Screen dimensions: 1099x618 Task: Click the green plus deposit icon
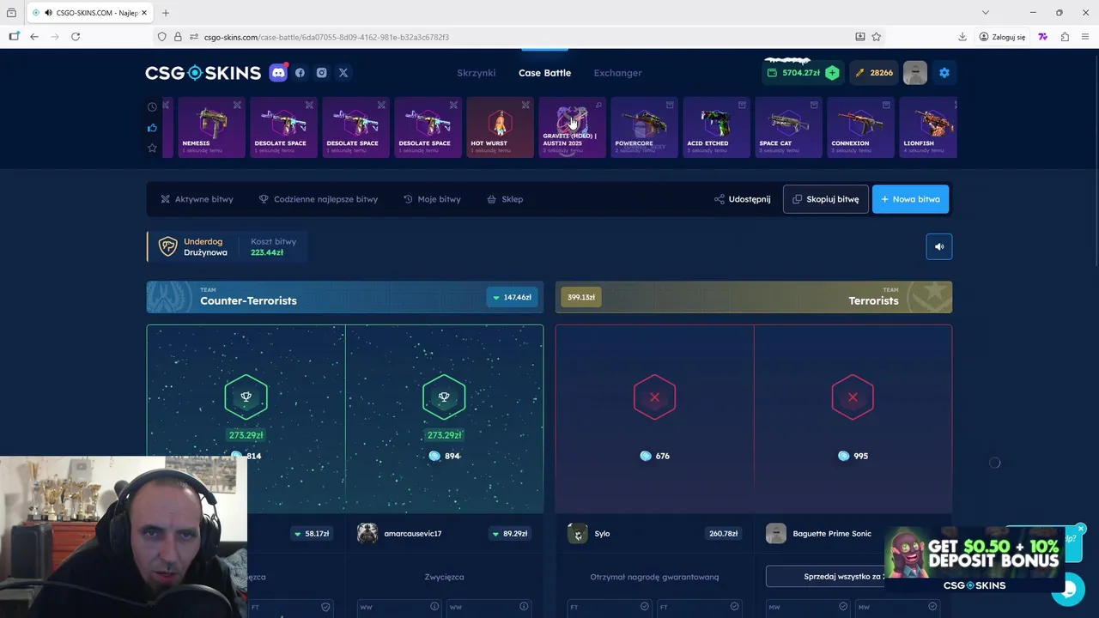coord(832,73)
